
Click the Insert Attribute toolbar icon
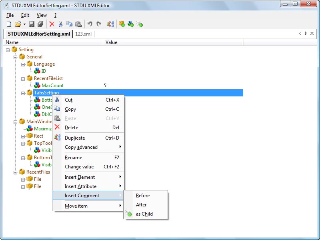click(x=131, y=24)
